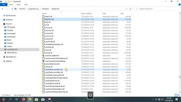The width and height of the screenshot is (181, 102).
Task: Open the notification Action Center icon
Action: click(176, 99)
